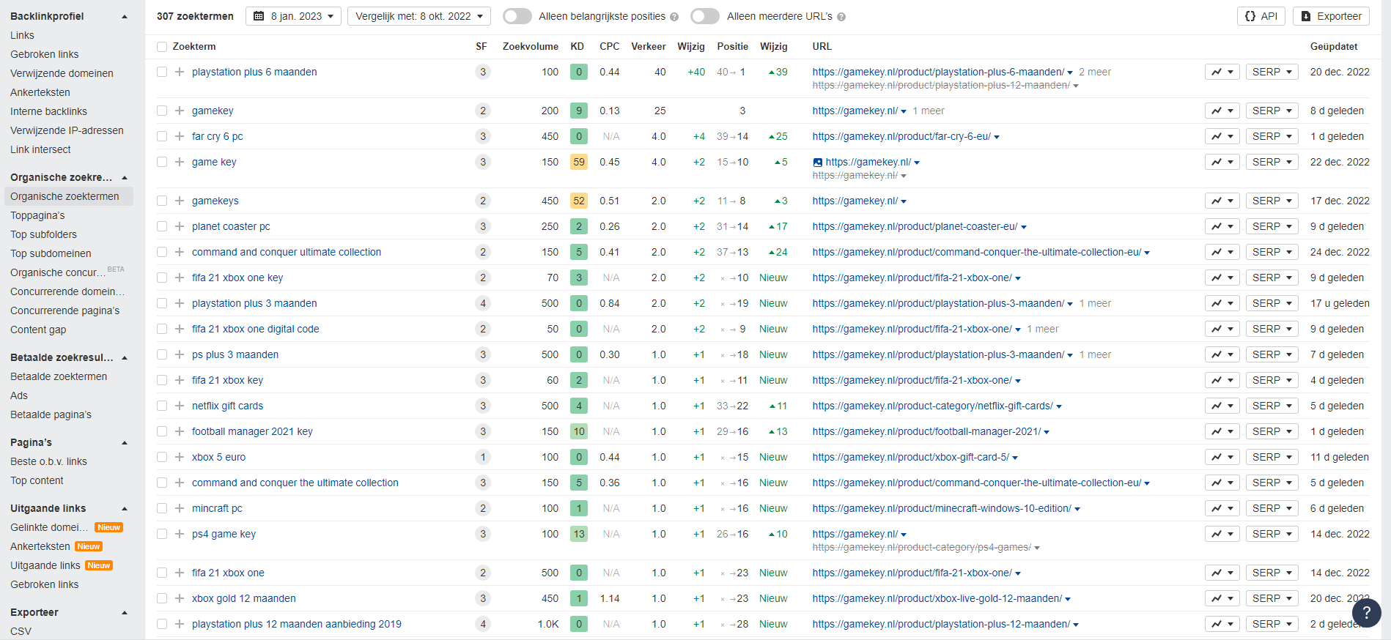Viewport: 1391px width, 640px height.
Task: Click info icon beside 'Alleen belangrijkste posities'
Action: 674,17
